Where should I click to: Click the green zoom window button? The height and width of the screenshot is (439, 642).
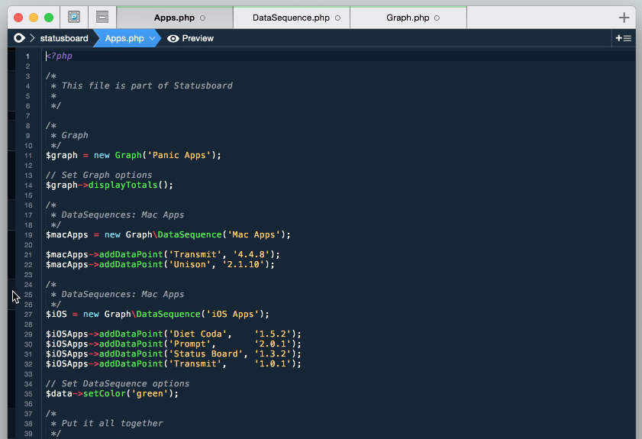[49, 18]
